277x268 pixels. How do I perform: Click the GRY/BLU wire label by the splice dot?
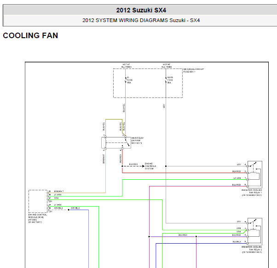tap(75, 208)
